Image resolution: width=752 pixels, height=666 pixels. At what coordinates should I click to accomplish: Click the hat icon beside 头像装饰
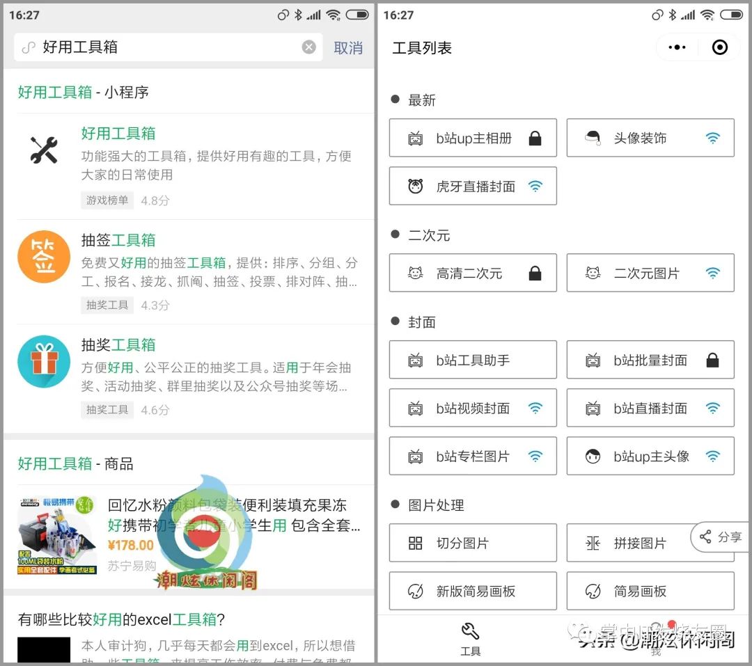593,138
